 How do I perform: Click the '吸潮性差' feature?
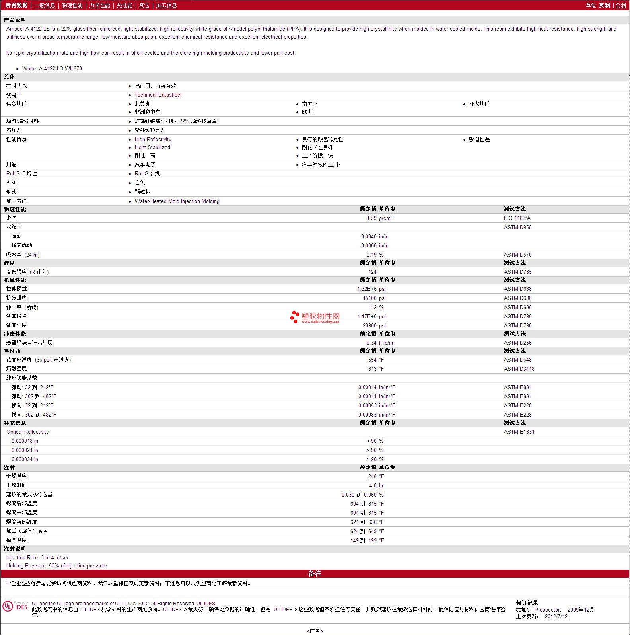(x=479, y=139)
